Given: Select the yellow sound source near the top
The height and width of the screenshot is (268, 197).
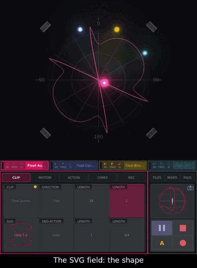Looking at the screenshot, I should click(x=117, y=30).
